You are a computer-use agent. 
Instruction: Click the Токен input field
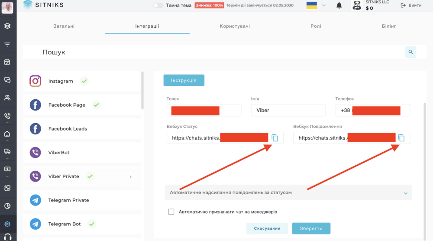click(204, 110)
